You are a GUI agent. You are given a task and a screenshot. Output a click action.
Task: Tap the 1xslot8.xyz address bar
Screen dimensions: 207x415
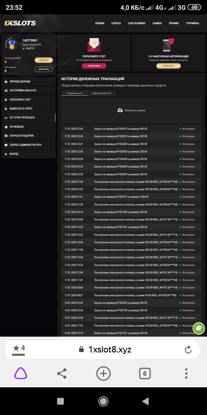tap(109, 350)
